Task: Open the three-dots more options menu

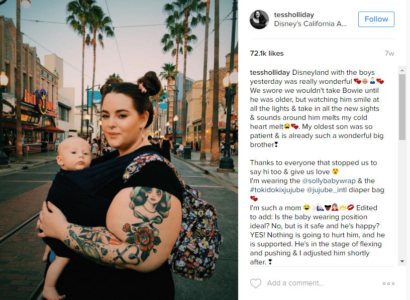Action: coord(388,283)
